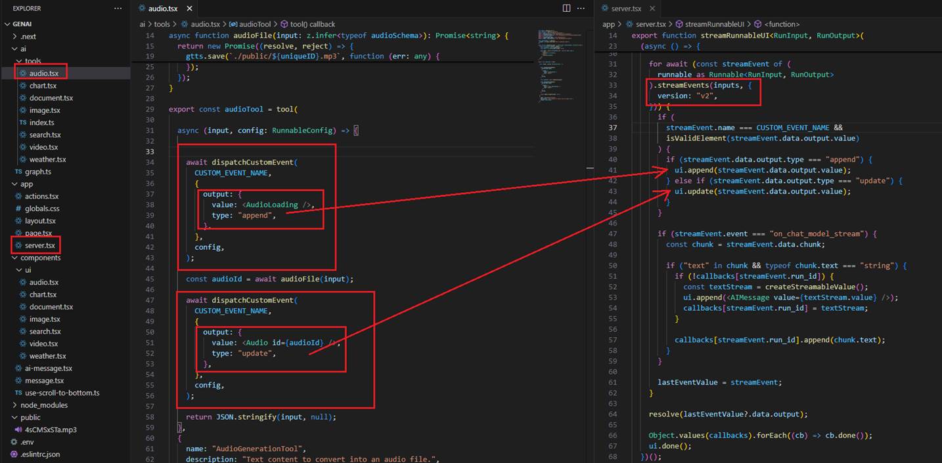Click 'streamRunnableUI' breadcrumb segment
This screenshot has width=942, height=463.
click(x=715, y=24)
